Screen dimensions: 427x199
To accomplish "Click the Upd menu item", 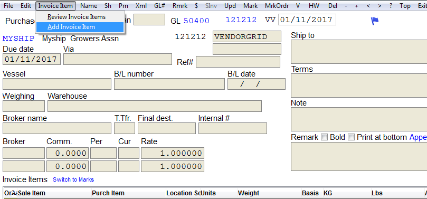I will click(230, 6).
